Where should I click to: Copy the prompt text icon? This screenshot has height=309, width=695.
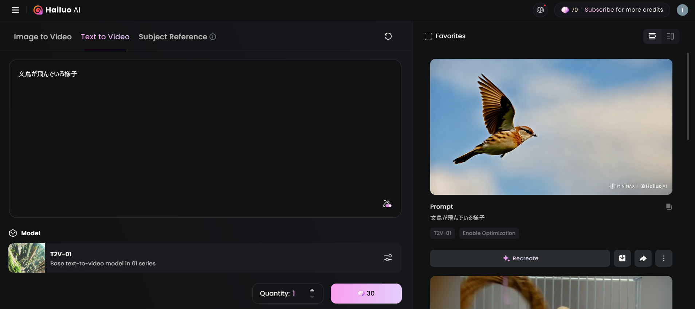(669, 206)
